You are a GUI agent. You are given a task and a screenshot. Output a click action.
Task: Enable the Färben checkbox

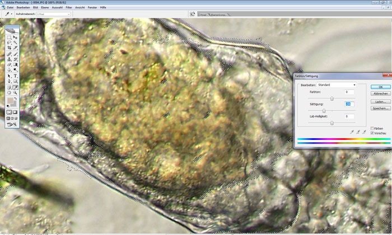pos(372,128)
